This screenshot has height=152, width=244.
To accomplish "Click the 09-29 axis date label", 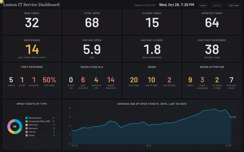I will [74, 146].
